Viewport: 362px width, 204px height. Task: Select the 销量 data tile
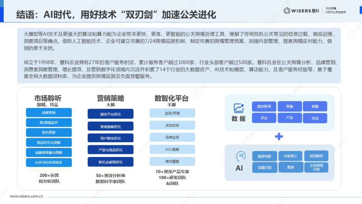[x=315, y=106]
